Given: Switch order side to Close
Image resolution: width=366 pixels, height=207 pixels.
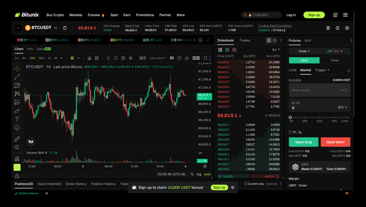Looking at the screenshot, I should tap(335, 60).
